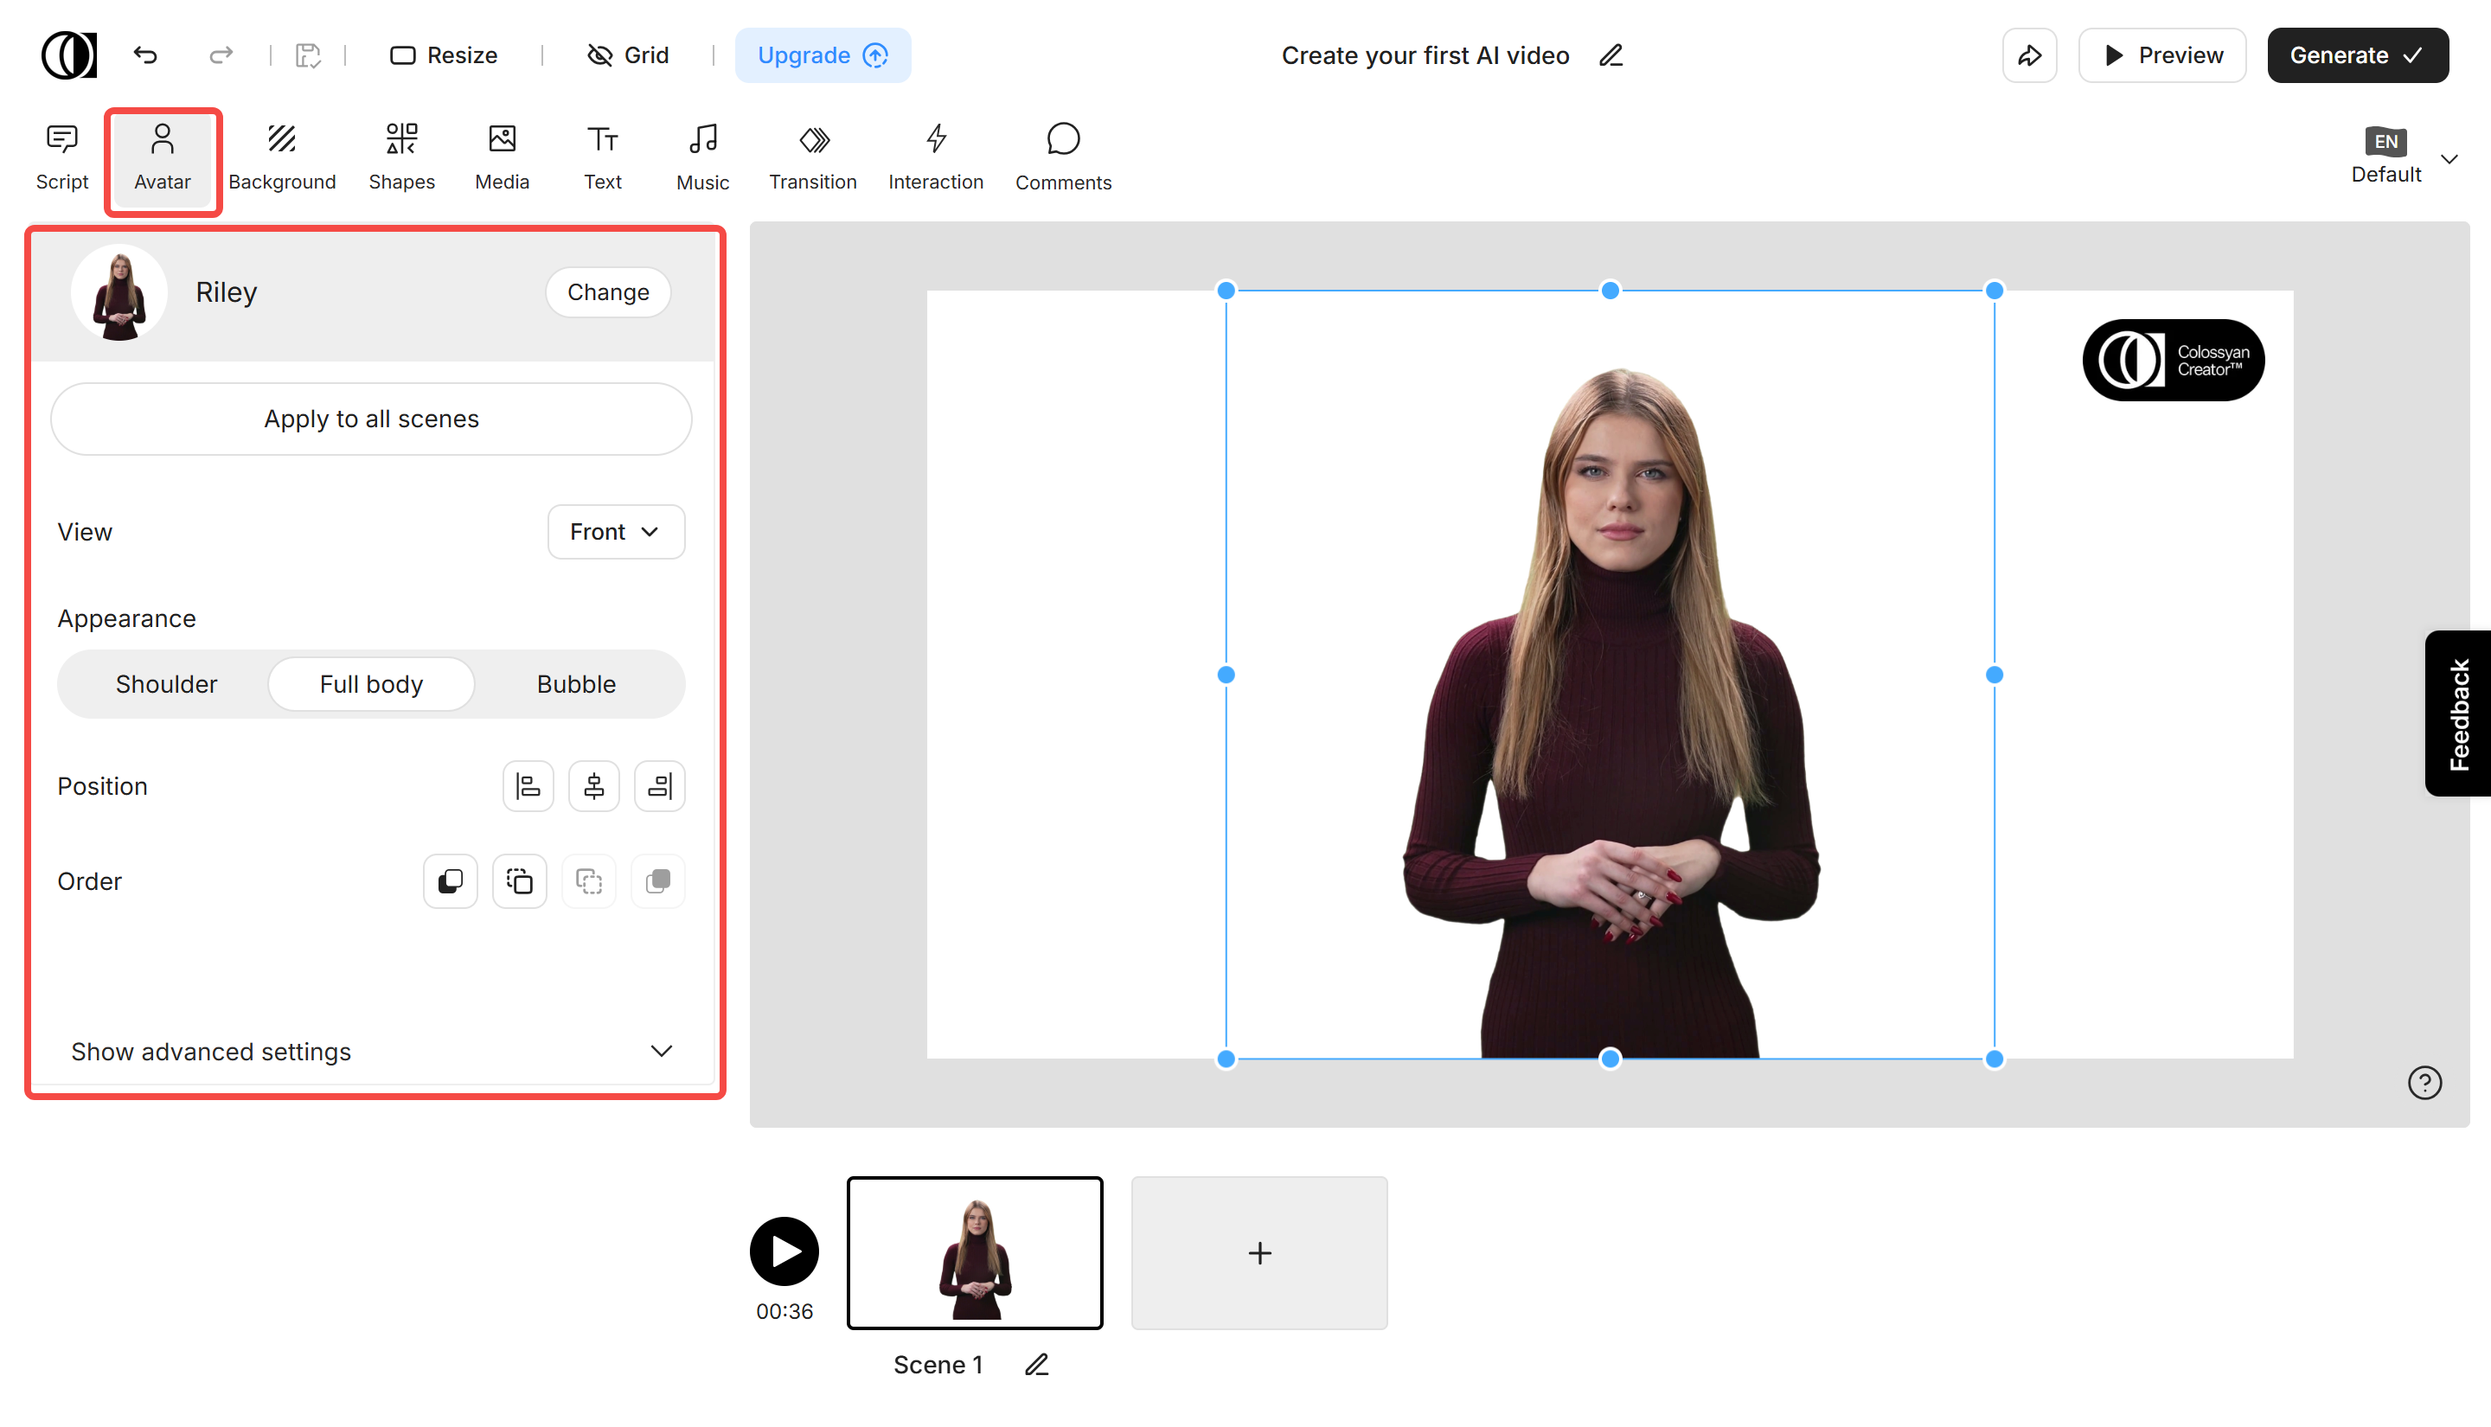Screen dimensions: 2491x1427
Task: Send the avatar to the back
Action: pos(657,881)
